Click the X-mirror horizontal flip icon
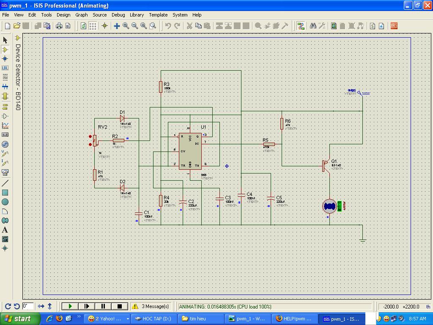This screenshot has height=325, width=433. [x=41, y=306]
